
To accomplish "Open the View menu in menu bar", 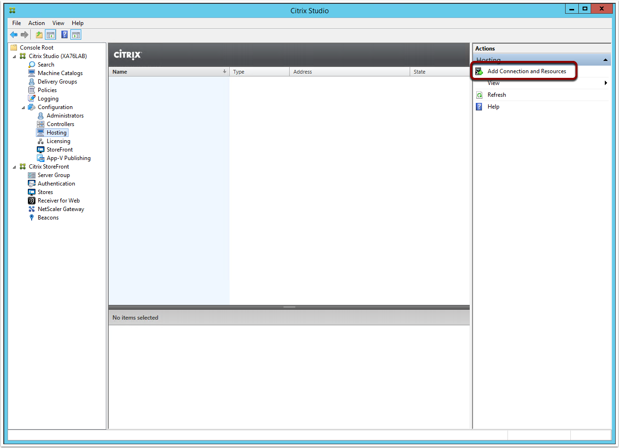I will point(58,23).
